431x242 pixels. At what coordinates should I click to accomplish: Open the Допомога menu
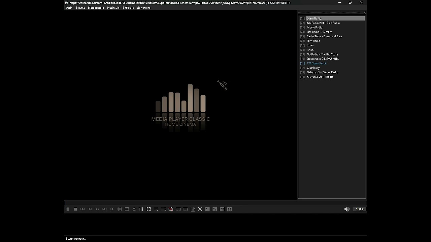(x=144, y=8)
